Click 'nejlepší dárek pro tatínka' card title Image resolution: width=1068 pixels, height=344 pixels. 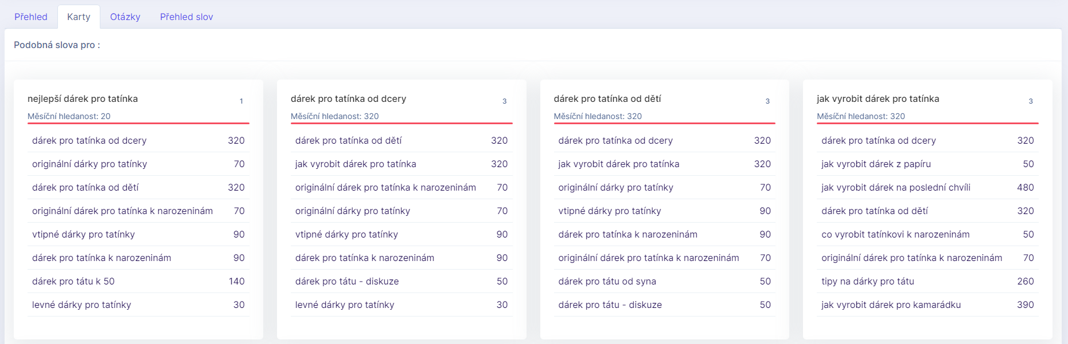click(x=83, y=98)
